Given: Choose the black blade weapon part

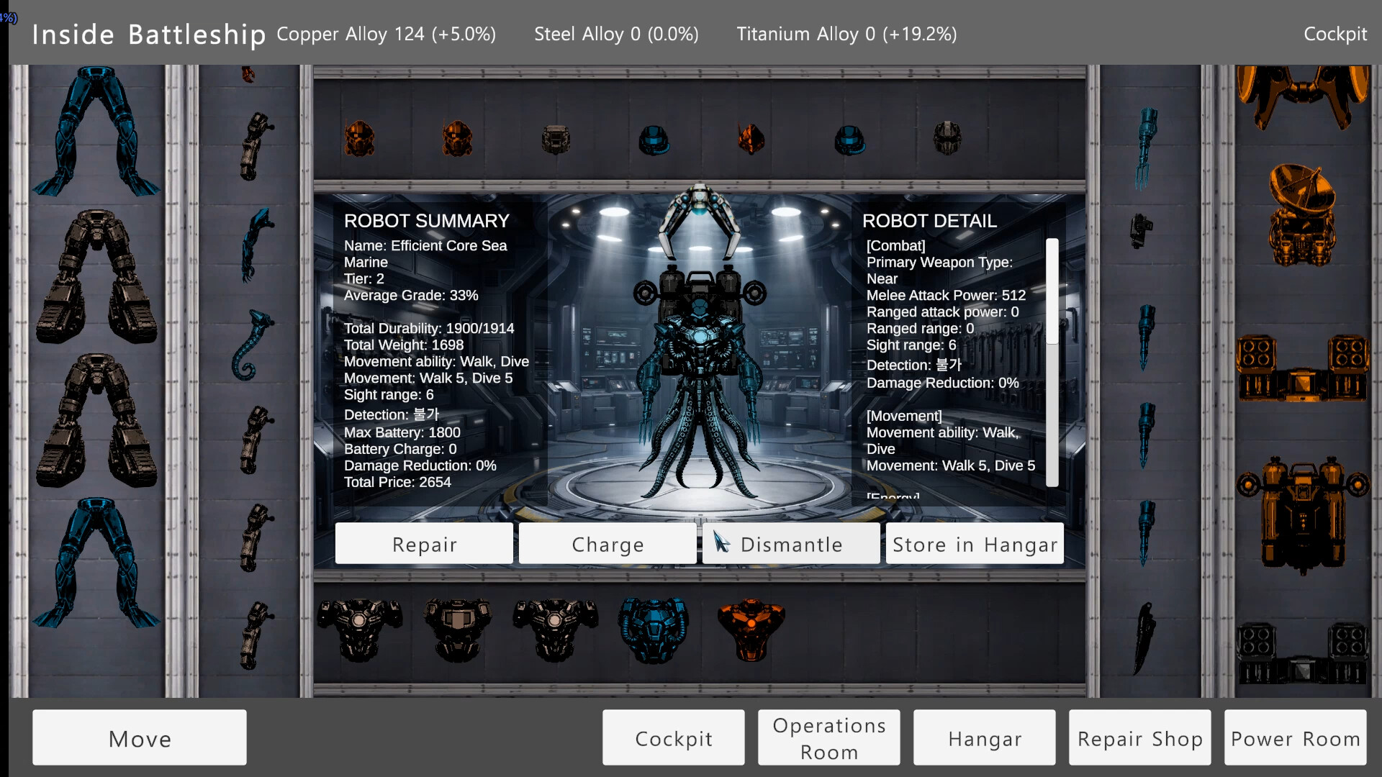Looking at the screenshot, I should [1144, 637].
